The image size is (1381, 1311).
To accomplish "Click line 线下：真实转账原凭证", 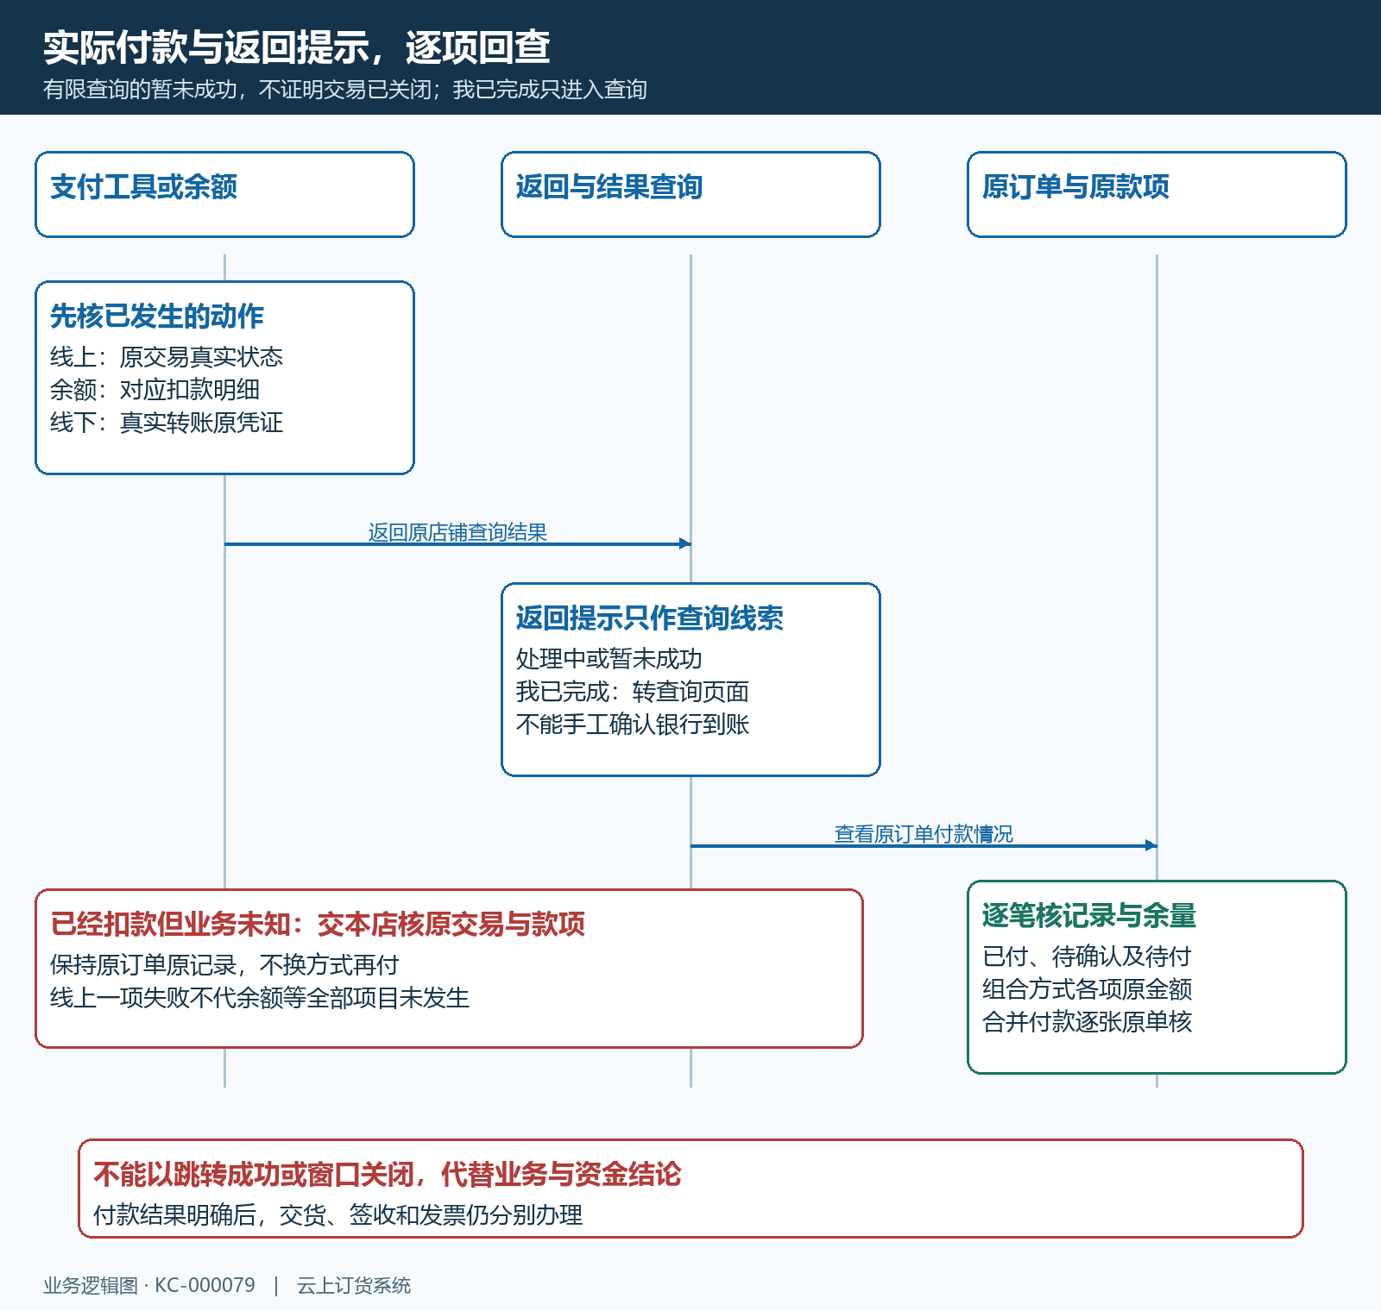I will tap(167, 423).
